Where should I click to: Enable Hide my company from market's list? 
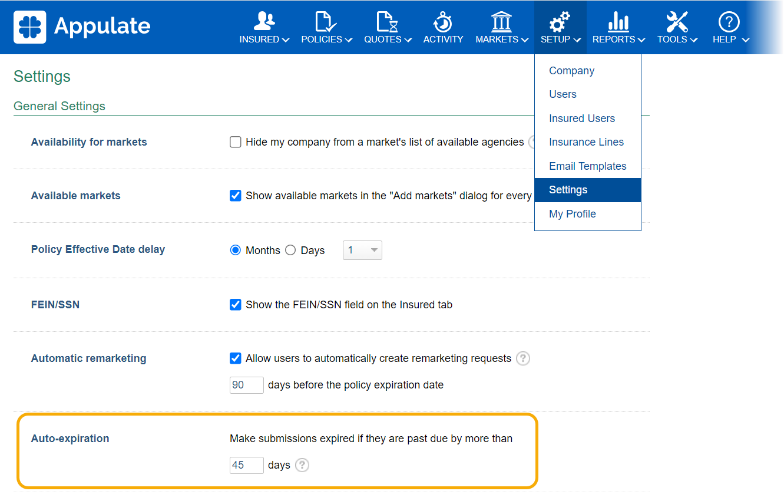coord(236,142)
